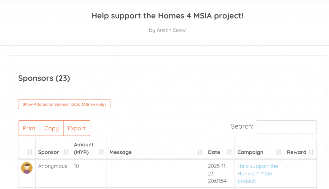Sort by Campaign using its arrow icon

(279, 152)
